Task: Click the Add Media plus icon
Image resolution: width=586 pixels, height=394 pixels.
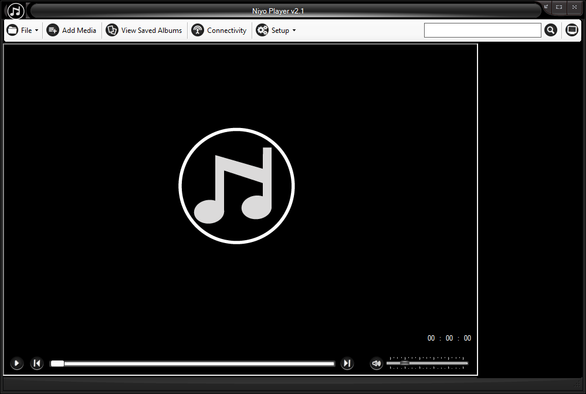Action: click(x=53, y=30)
